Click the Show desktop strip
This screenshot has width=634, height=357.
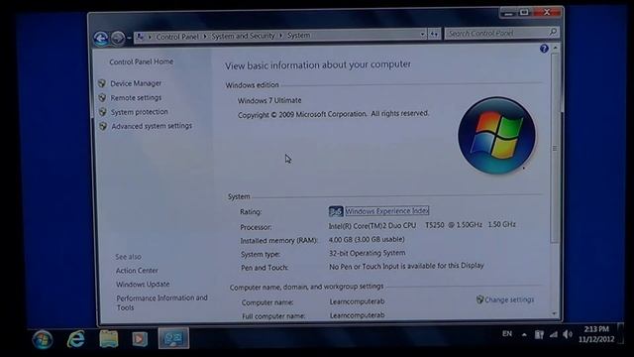(620, 333)
